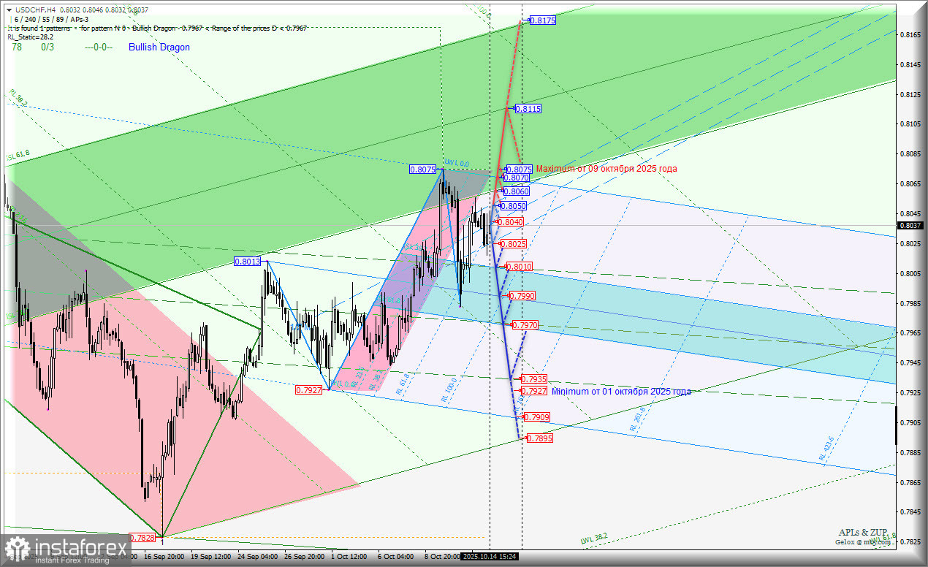Click the 0.7828 red low label
Image resolution: width=928 pixels, height=567 pixels.
pos(142,537)
